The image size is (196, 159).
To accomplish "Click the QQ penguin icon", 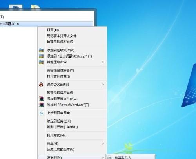I will pyautogui.click(x=41, y=85).
